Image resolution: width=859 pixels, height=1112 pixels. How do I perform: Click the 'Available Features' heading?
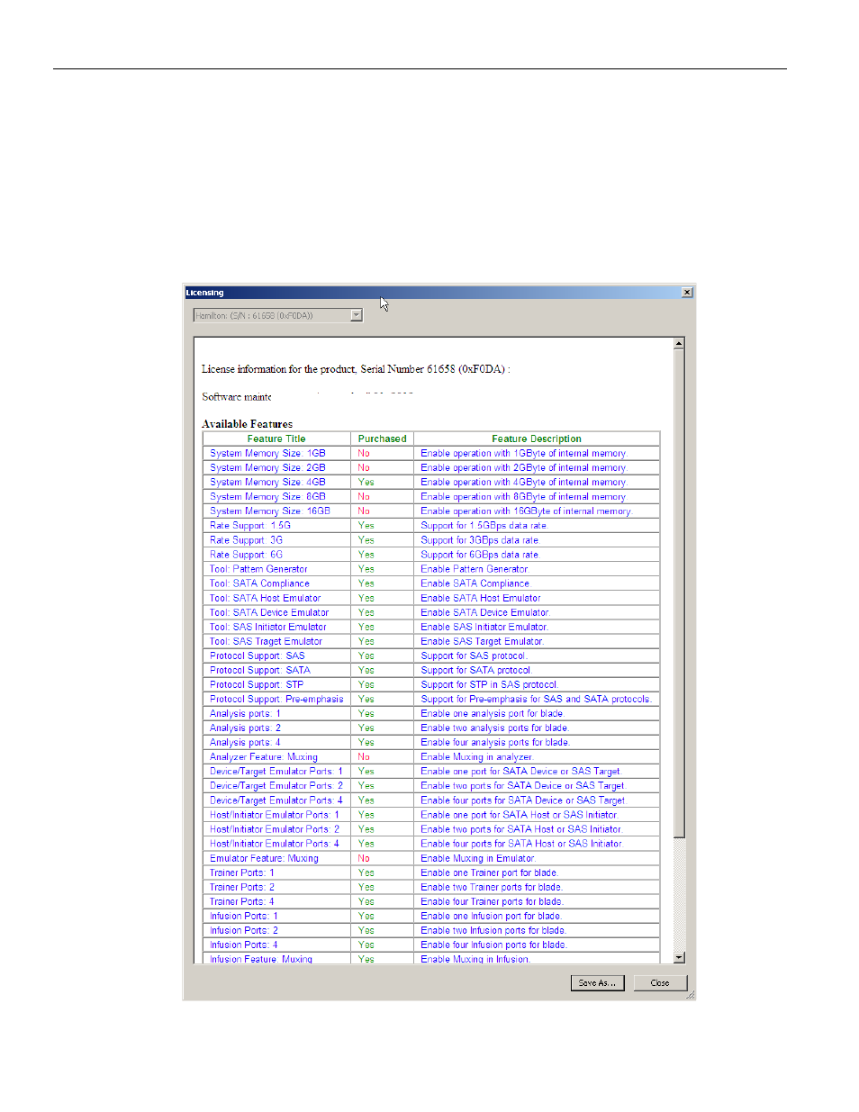pos(247,423)
